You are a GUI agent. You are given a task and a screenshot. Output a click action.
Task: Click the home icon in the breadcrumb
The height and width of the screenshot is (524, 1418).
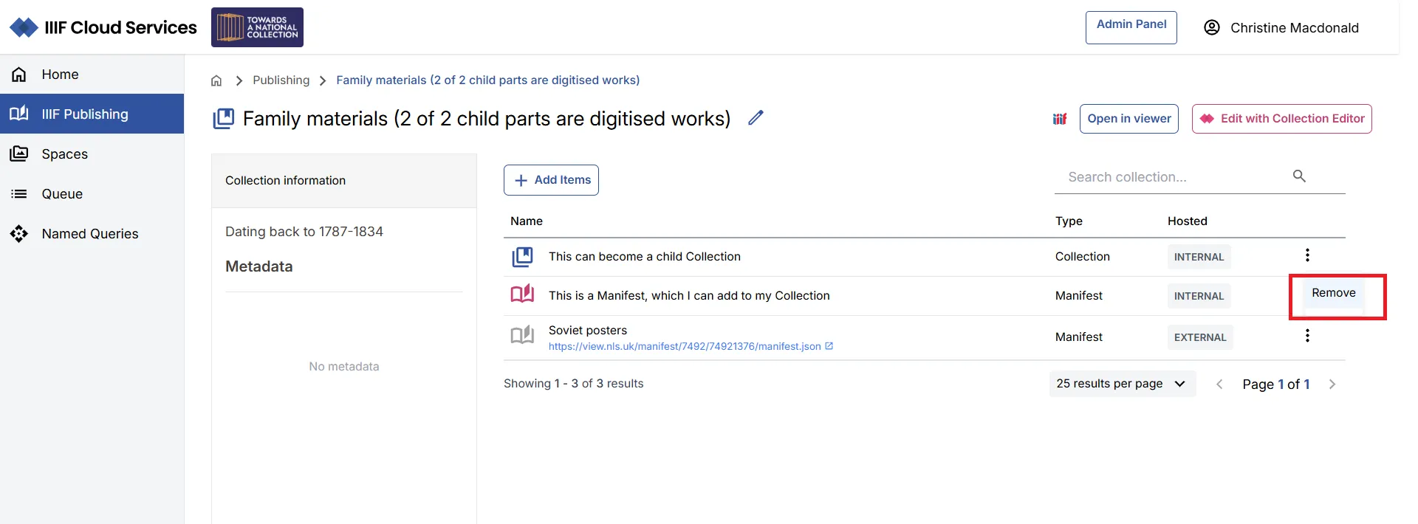pyautogui.click(x=216, y=80)
